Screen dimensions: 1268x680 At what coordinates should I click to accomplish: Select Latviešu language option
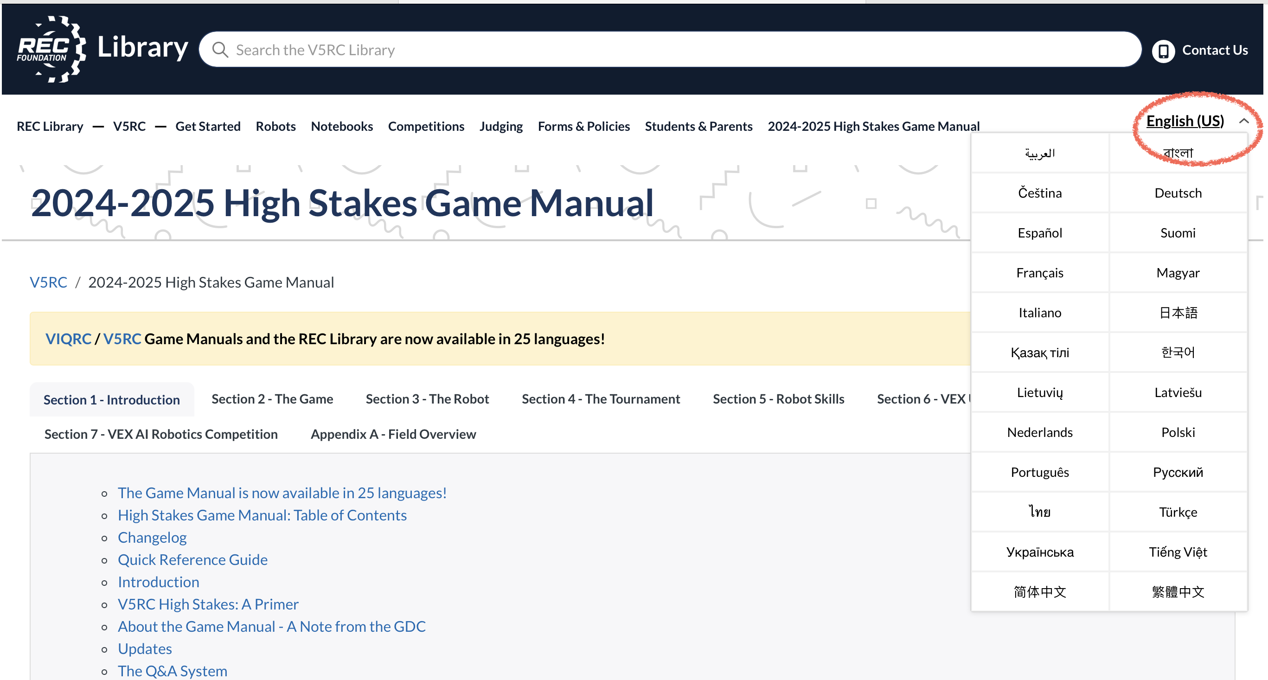point(1178,392)
